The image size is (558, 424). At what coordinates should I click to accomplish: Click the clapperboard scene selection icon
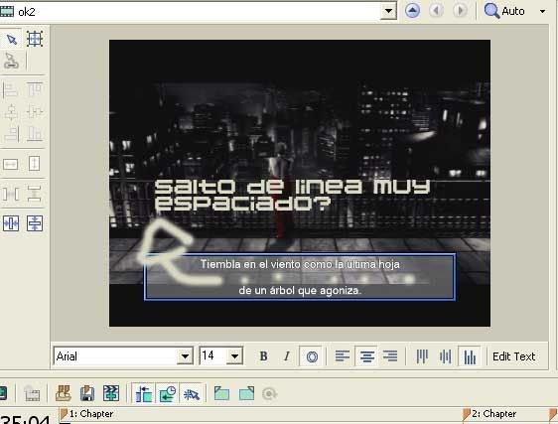click(111, 394)
